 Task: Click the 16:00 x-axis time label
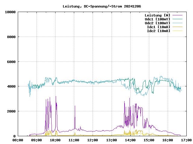(167, 140)
